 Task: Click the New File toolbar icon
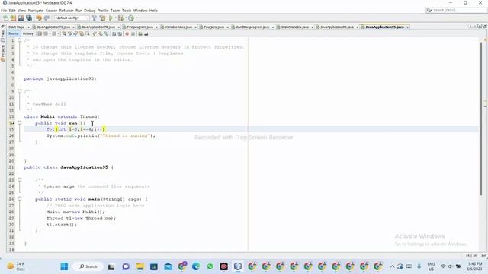tap(5, 18)
